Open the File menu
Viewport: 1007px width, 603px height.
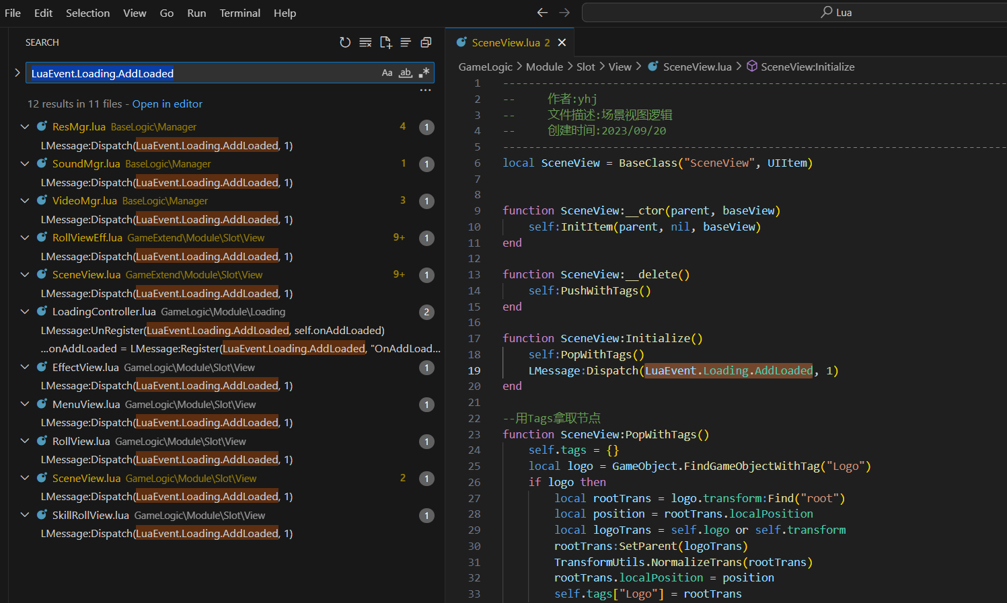13,13
